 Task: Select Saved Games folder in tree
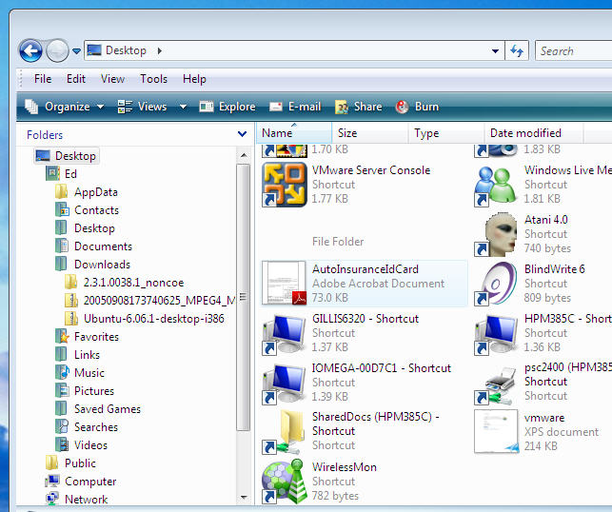coord(98,408)
